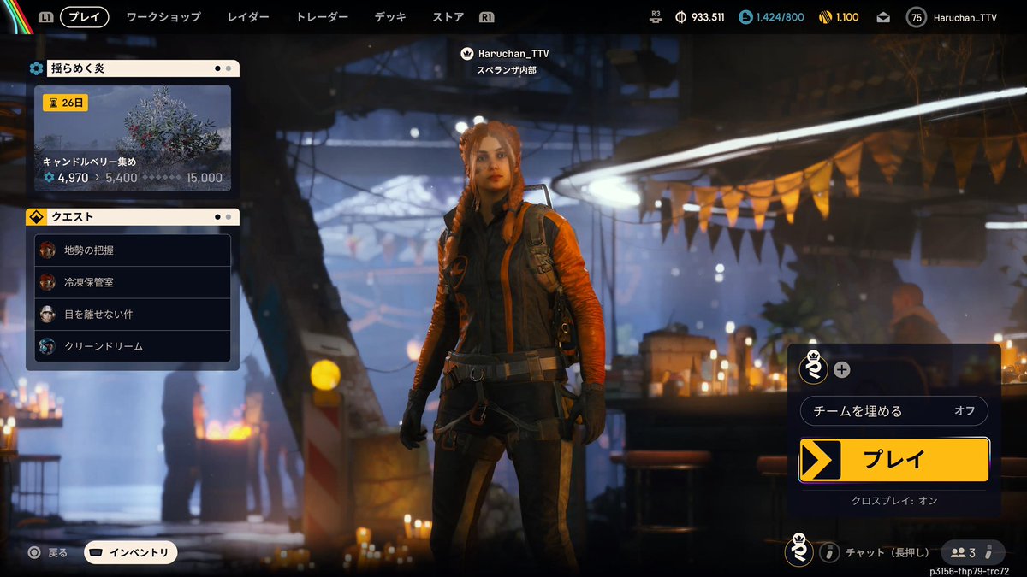The height and width of the screenshot is (577, 1027).
Task: Switch to the ワークショップ tab
Action: tap(163, 16)
